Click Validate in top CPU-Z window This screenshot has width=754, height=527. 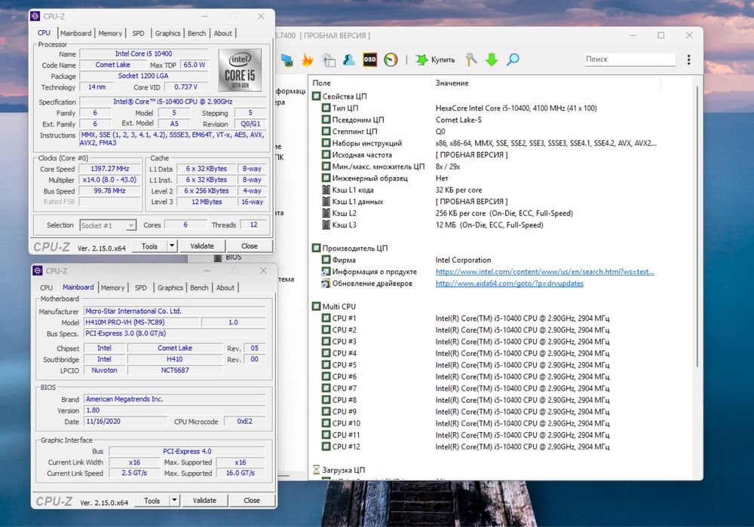(x=202, y=245)
